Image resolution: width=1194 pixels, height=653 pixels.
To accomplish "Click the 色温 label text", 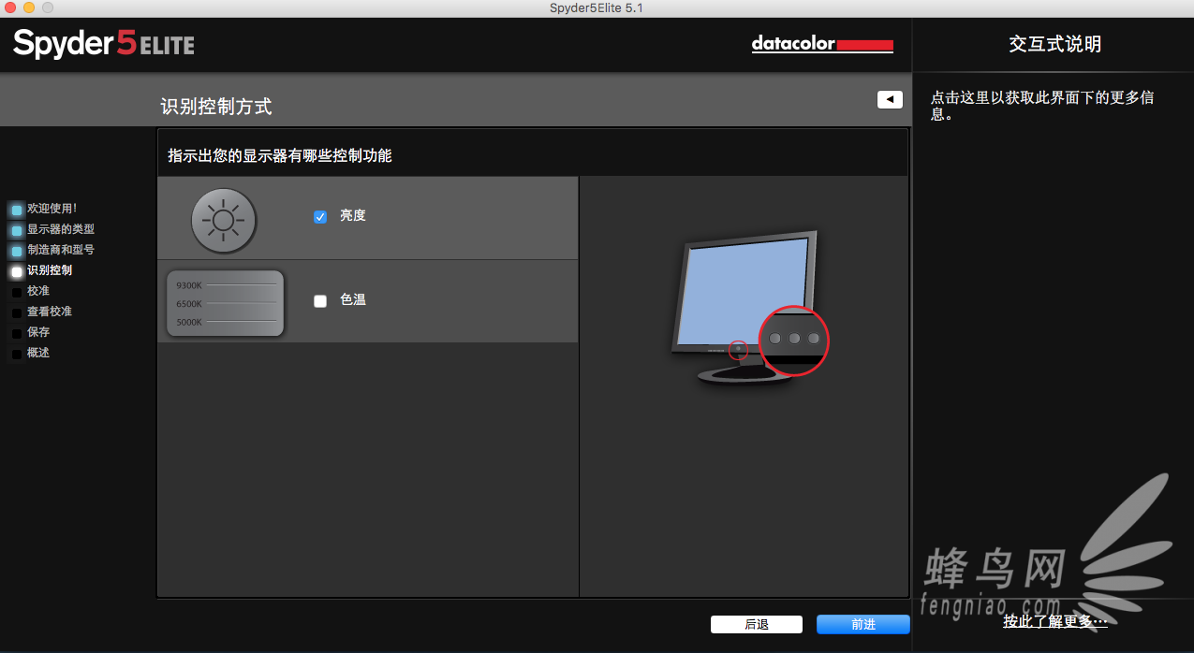I will [353, 300].
